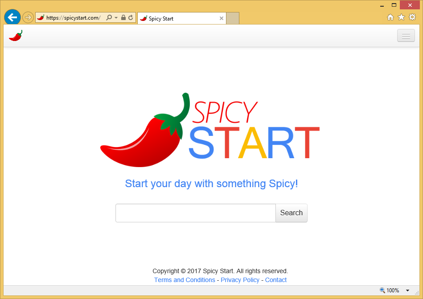Screen dimensions: 423x299
Task: Open a new blank tab
Action: click(233, 18)
